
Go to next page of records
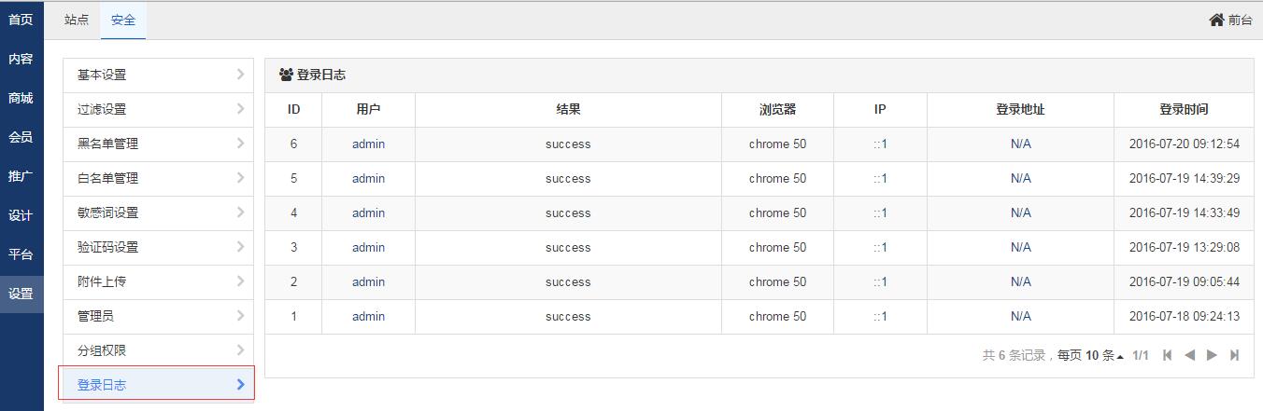[x=1212, y=355]
